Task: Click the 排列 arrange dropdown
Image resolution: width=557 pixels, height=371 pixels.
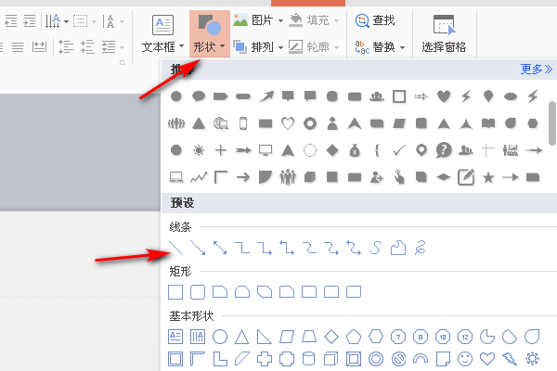Action: 258,46
